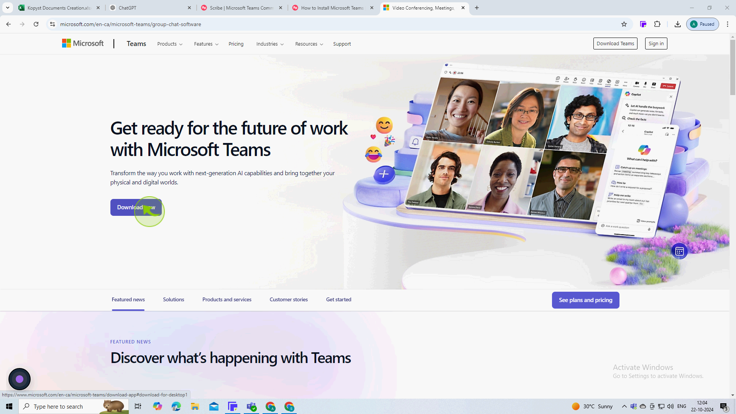Expand the Features dropdown menu

[206, 44]
